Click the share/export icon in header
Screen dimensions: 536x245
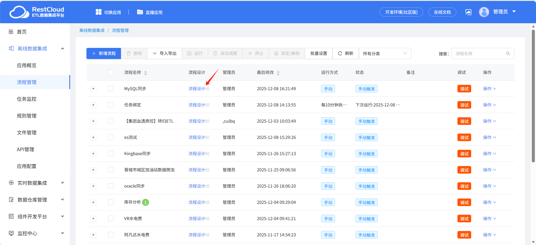tap(468, 12)
